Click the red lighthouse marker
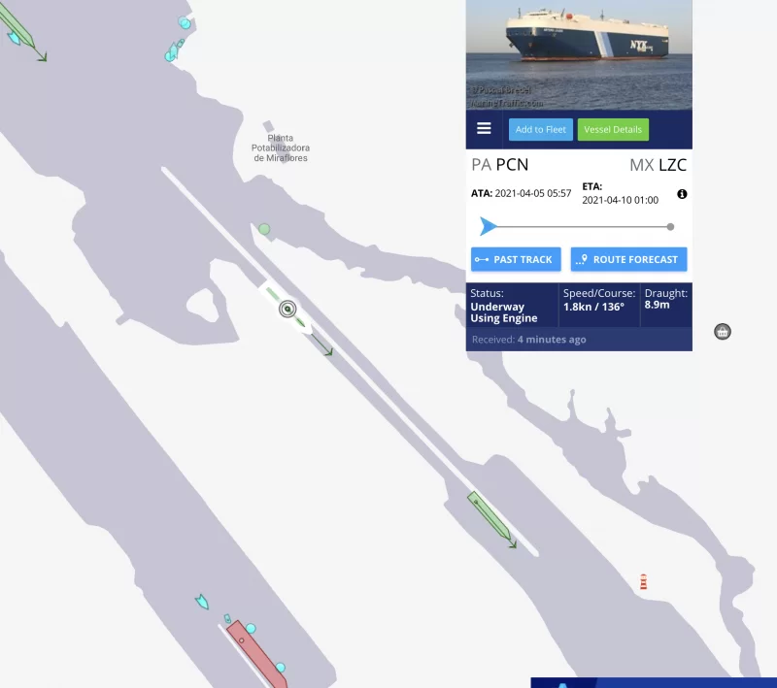The width and height of the screenshot is (777, 688). pyautogui.click(x=643, y=581)
